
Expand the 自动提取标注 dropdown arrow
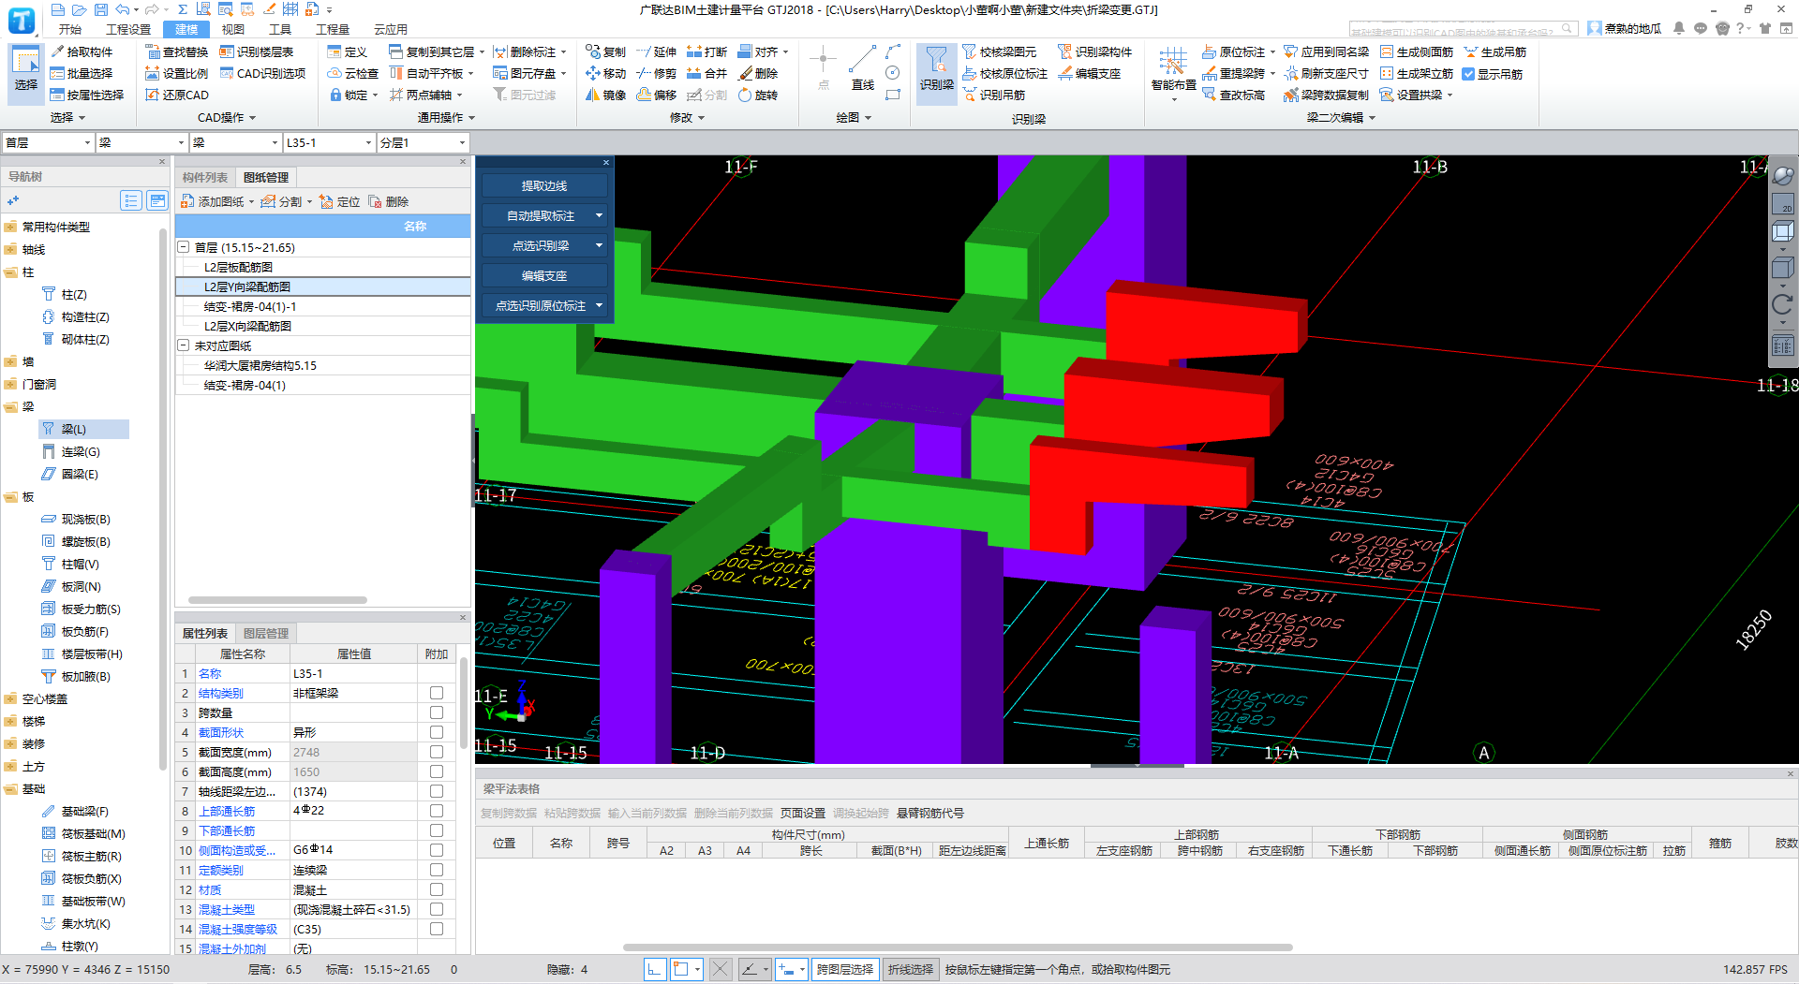tap(599, 215)
